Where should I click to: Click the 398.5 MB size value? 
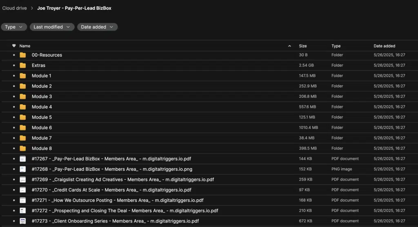tap(308, 148)
